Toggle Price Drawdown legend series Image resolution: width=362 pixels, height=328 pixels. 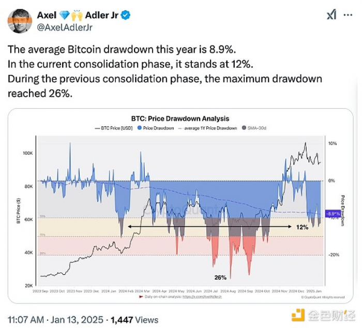[x=156, y=128]
